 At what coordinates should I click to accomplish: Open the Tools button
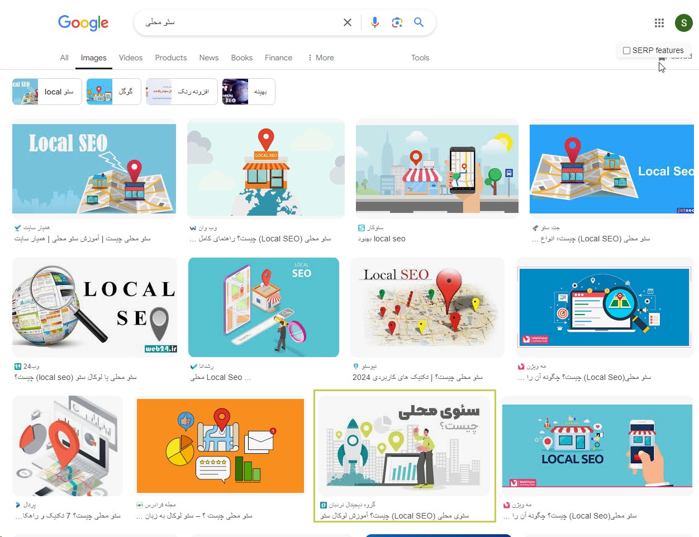point(420,58)
